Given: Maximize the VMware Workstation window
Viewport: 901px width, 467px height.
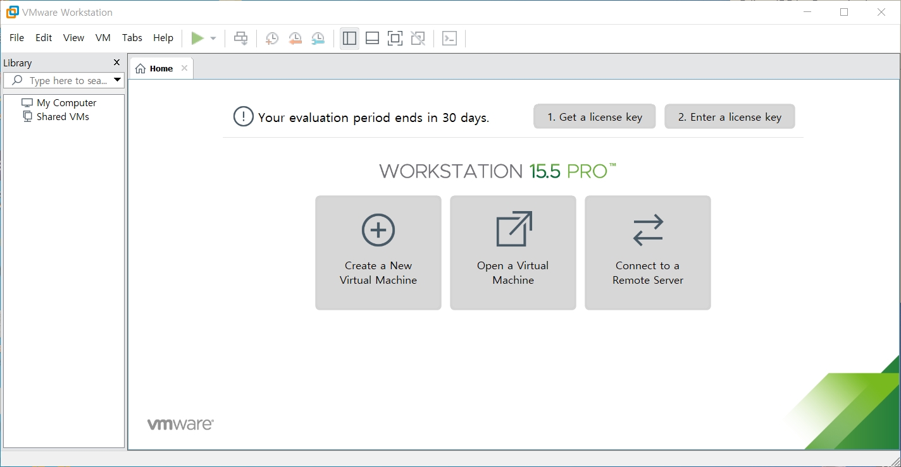Looking at the screenshot, I should pyautogui.click(x=844, y=12).
